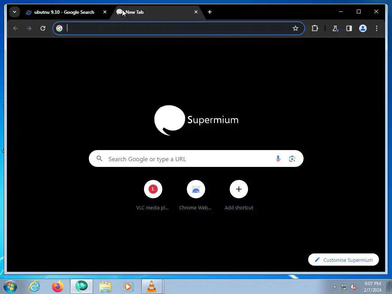
Task: Go forward using the forward arrow
Action: click(29, 28)
